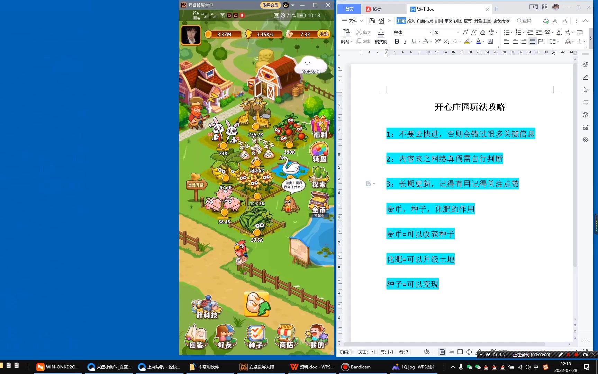This screenshot has width=598, height=374.
Task: Collapse the WPS ribbon with chevron
Action: point(586,21)
